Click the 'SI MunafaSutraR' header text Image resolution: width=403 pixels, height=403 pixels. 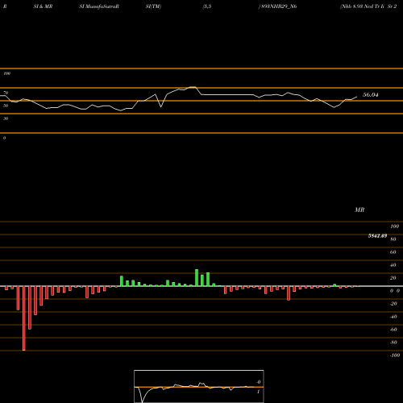tap(99, 6)
